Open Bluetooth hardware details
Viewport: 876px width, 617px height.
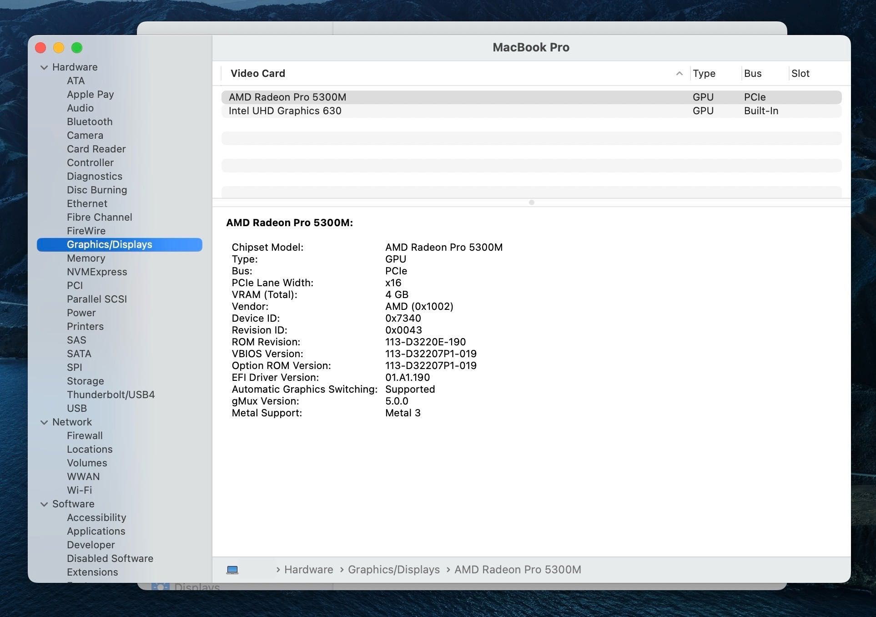click(90, 121)
